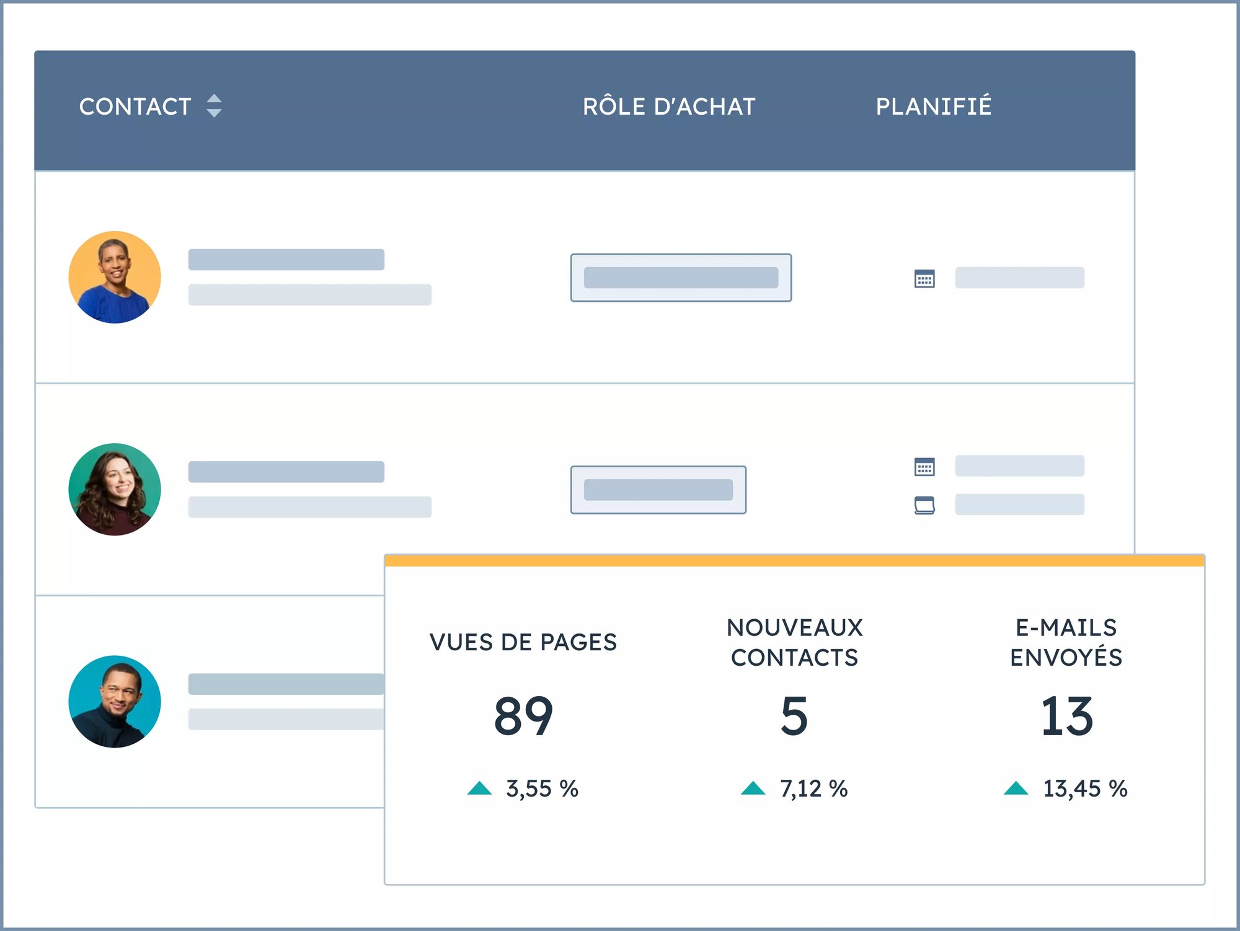Image resolution: width=1240 pixels, height=931 pixels.
Task: Click green up arrow beside 13,45 %
Action: point(1016,788)
